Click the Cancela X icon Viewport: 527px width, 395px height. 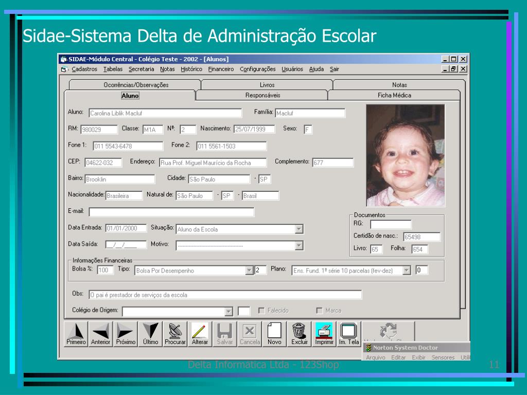(250, 334)
